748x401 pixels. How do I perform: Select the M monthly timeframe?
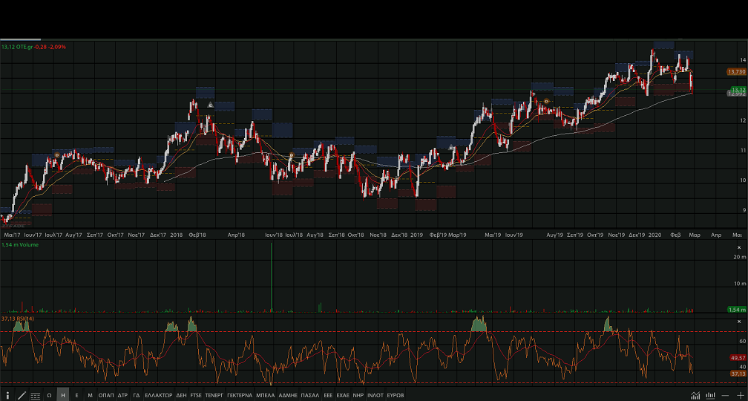(x=90, y=395)
